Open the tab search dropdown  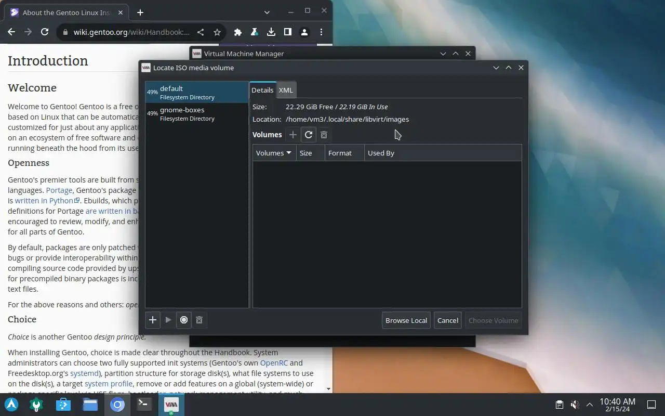coord(267,12)
